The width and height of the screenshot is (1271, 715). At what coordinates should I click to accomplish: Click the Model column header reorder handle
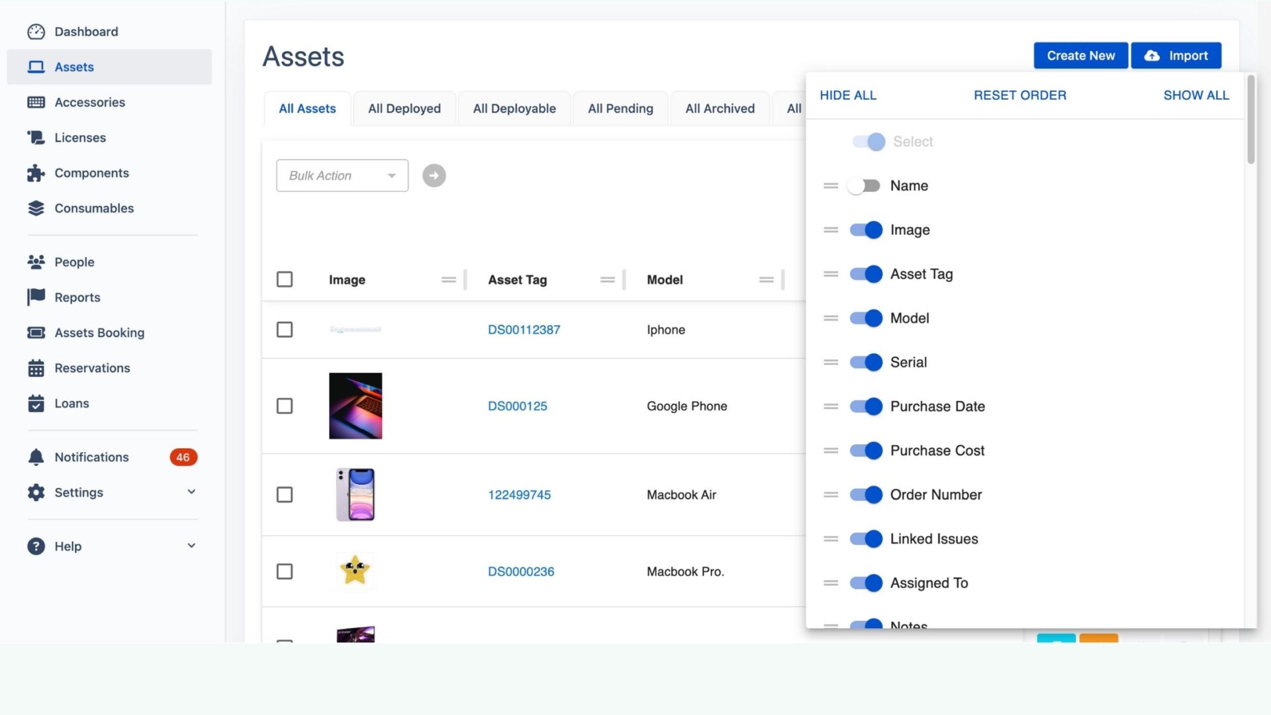(767, 280)
